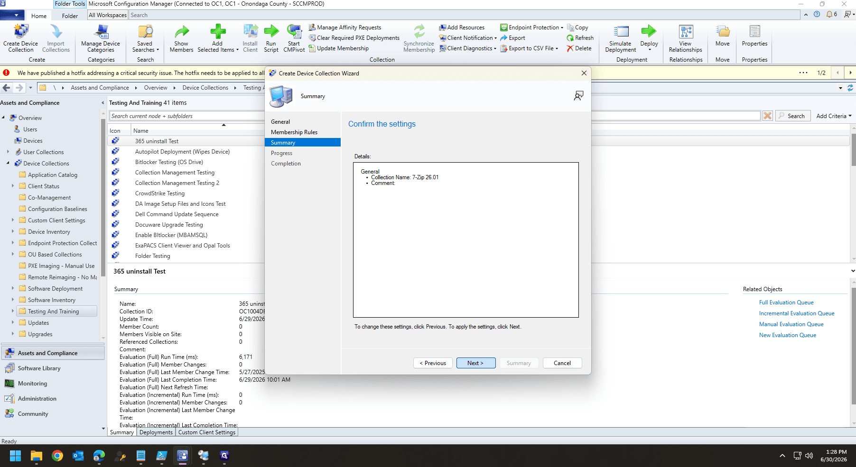Select Membership Rules in the wizard steps
Image resolution: width=856 pixels, height=467 pixels.
(x=294, y=132)
